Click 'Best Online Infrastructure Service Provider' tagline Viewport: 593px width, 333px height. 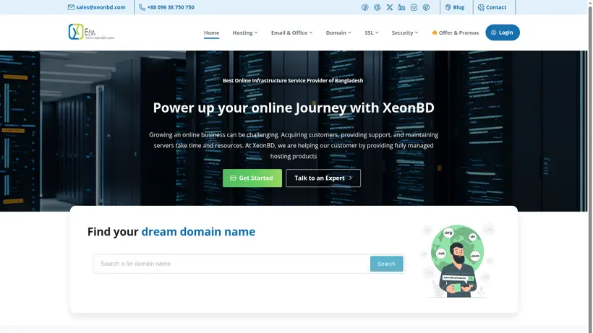pyautogui.click(x=293, y=80)
